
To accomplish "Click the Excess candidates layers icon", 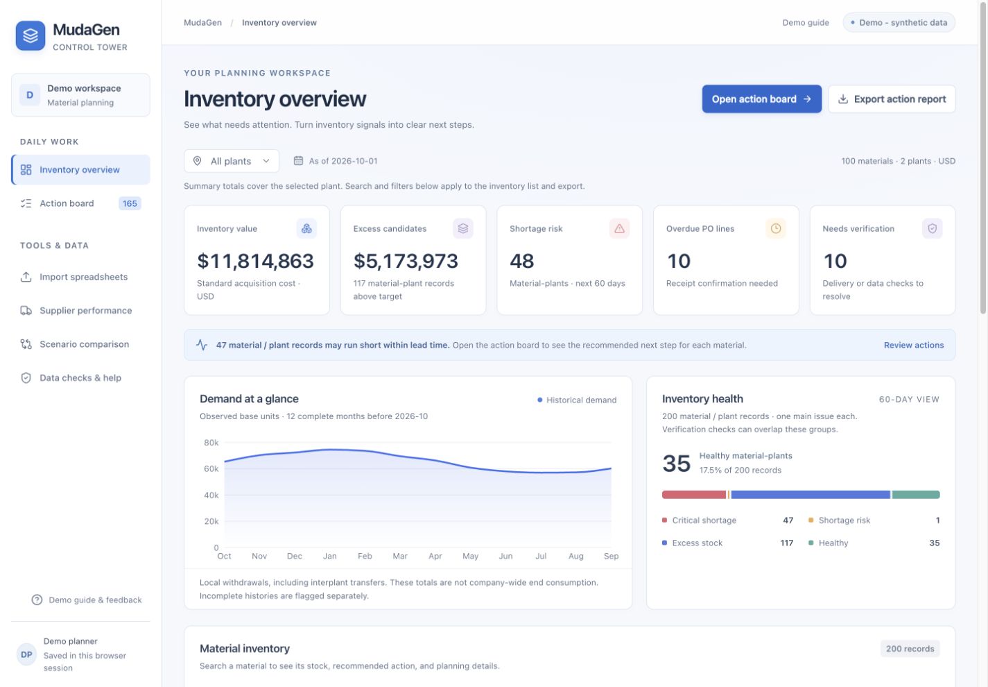I will point(463,228).
